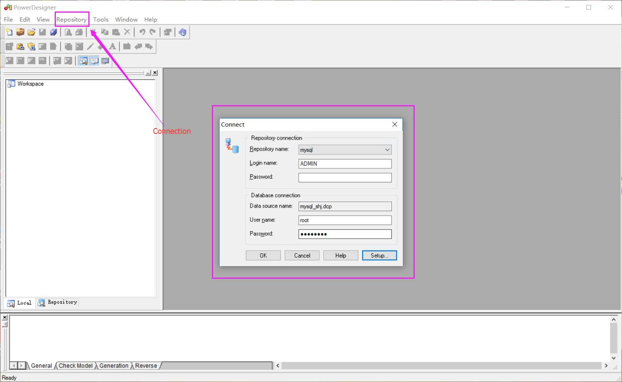Click the Open folder toolbar icon

pos(31,32)
